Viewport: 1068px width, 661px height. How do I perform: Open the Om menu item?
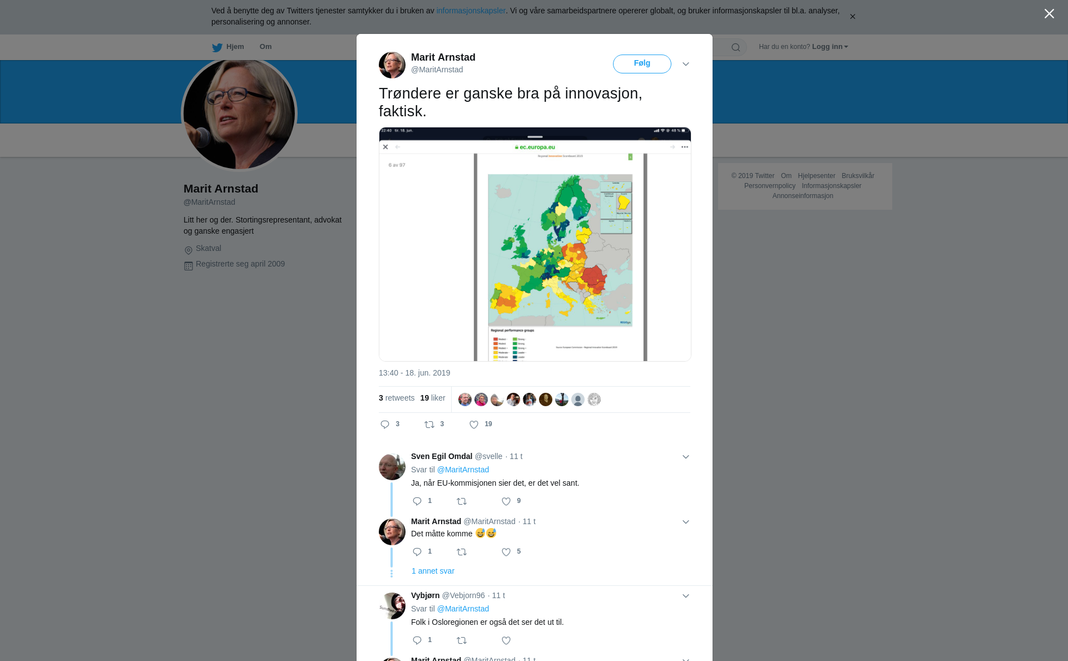(266, 47)
